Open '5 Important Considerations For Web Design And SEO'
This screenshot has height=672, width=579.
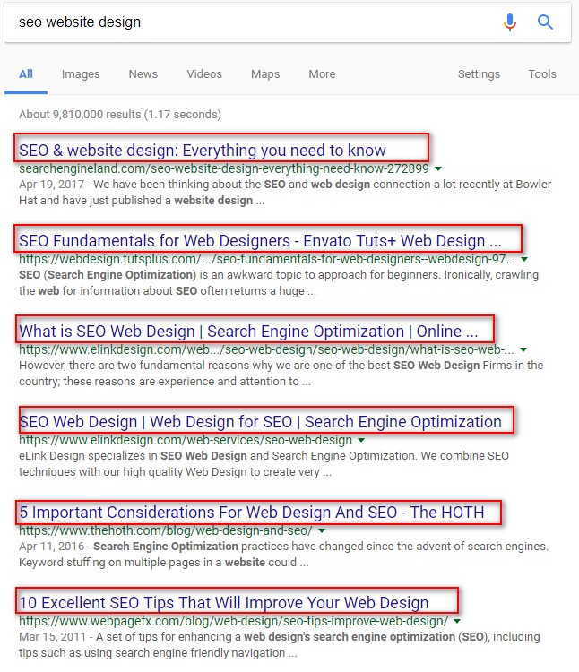[252, 512]
